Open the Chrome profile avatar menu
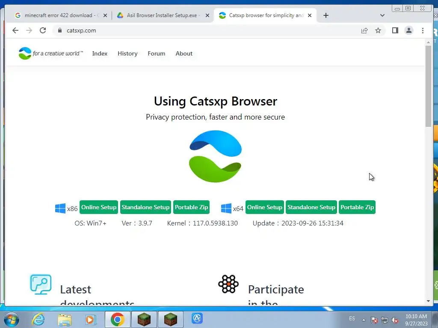Image resolution: width=438 pixels, height=328 pixels. 408,30
